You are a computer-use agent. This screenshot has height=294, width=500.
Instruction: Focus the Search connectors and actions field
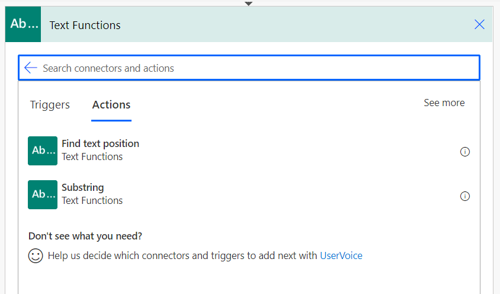pos(255,68)
